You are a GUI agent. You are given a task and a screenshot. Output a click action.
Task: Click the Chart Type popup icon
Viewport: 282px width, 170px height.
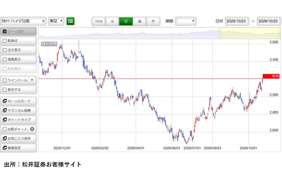point(5,120)
